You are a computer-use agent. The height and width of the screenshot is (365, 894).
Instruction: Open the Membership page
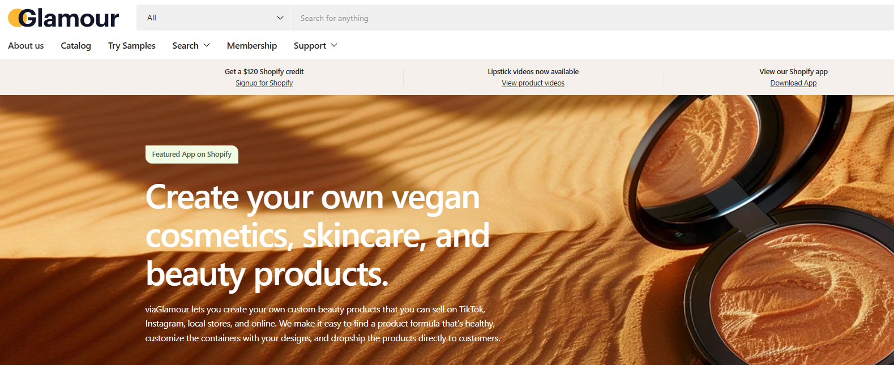[x=252, y=45]
